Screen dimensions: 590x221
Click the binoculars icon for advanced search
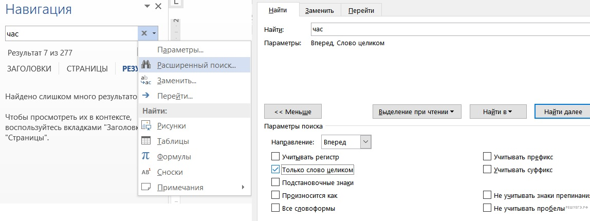point(145,65)
